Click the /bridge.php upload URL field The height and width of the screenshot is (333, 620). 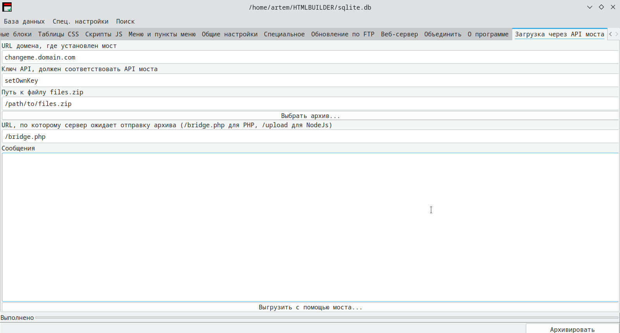pos(310,137)
